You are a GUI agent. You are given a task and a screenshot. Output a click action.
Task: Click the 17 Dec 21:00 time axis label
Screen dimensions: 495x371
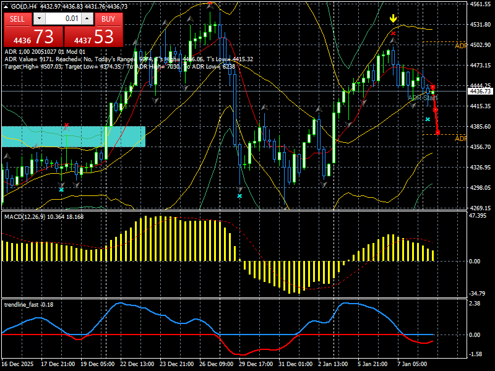[58, 364]
